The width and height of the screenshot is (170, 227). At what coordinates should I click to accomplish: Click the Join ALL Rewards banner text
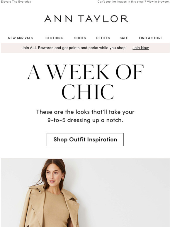tap(74, 48)
